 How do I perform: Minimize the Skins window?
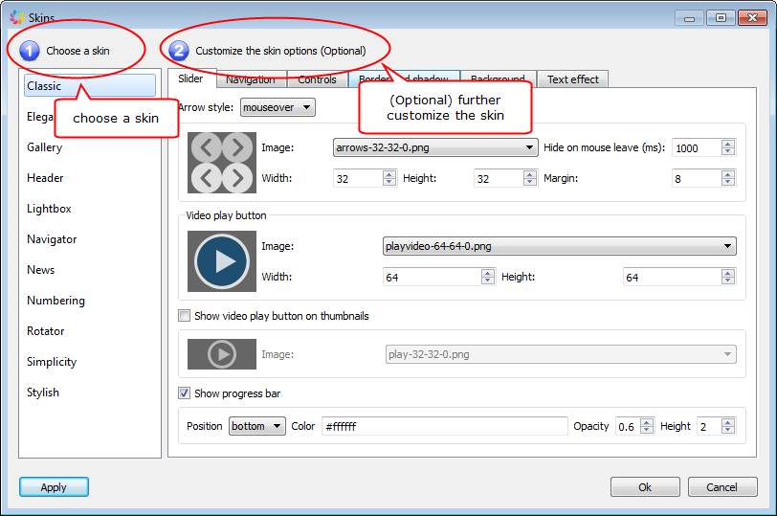[x=689, y=18]
